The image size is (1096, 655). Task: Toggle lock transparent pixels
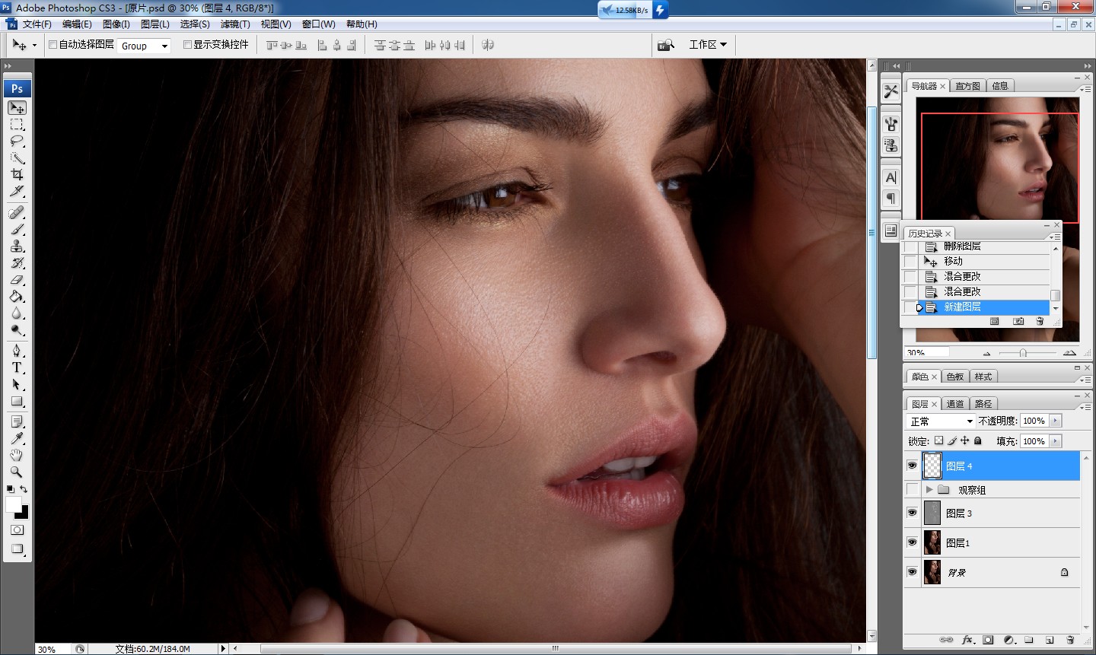tap(938, 440)
